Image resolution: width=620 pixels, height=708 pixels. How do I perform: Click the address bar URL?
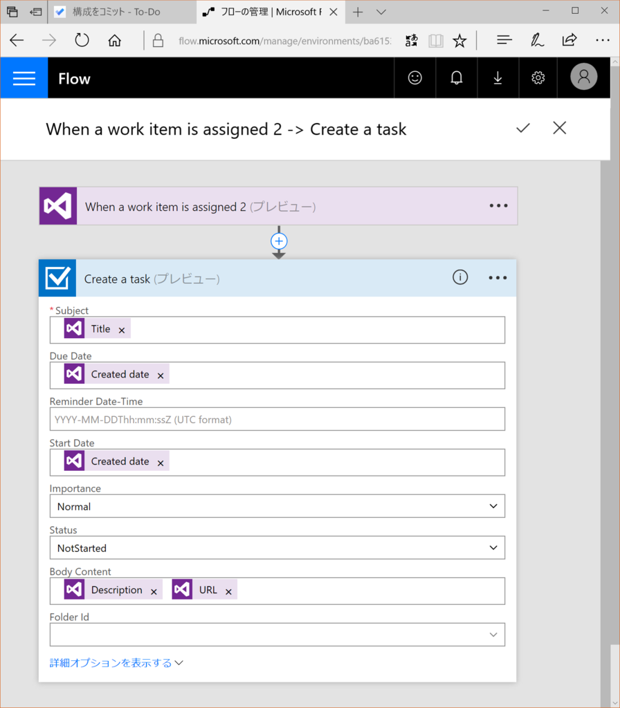coord(285,41)
